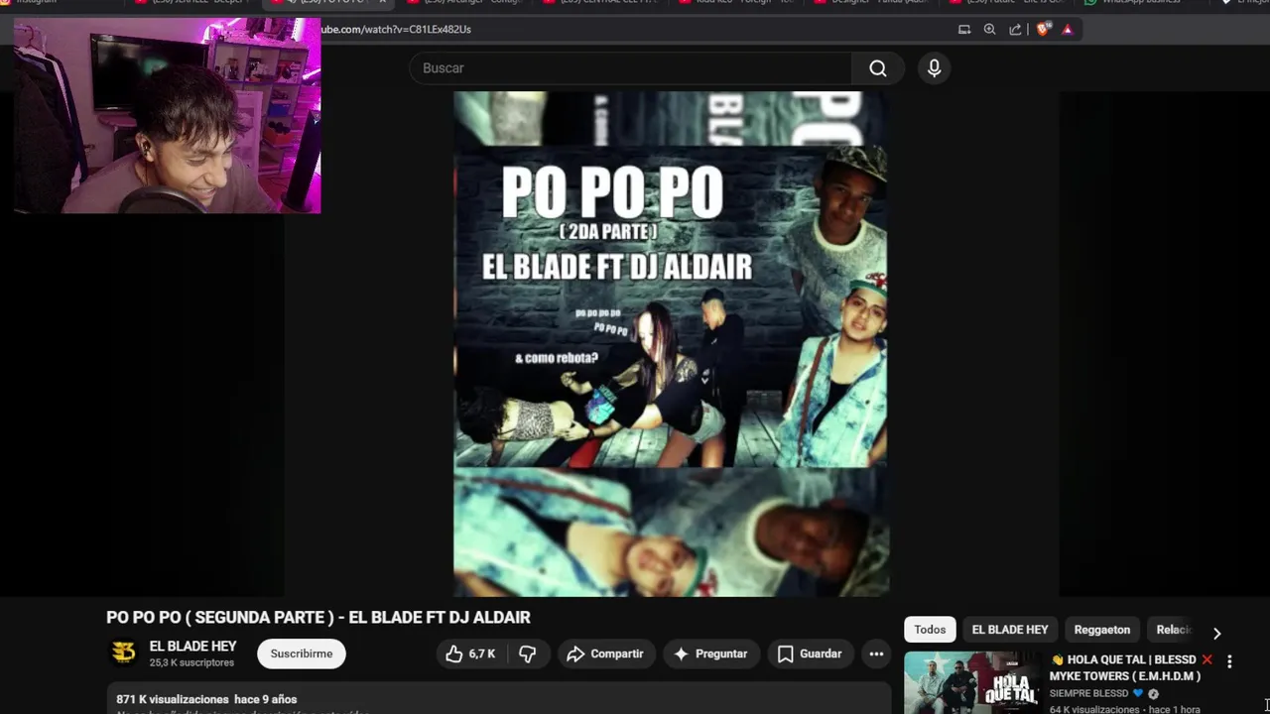
Task: Select the Todos filter chip
Action: click(930, 630)
